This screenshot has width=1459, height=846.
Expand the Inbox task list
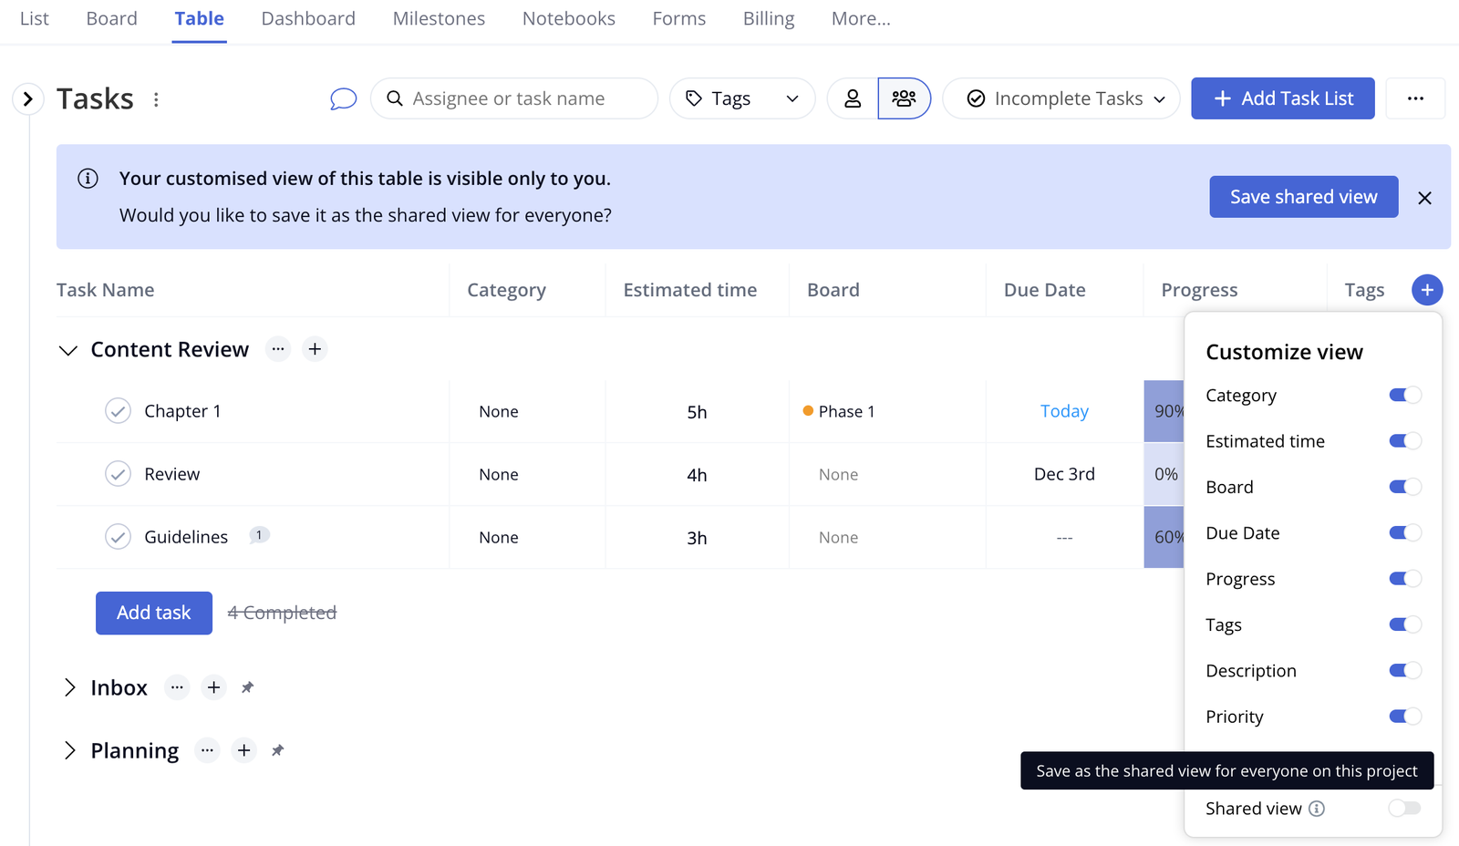(x=69, y=687)
